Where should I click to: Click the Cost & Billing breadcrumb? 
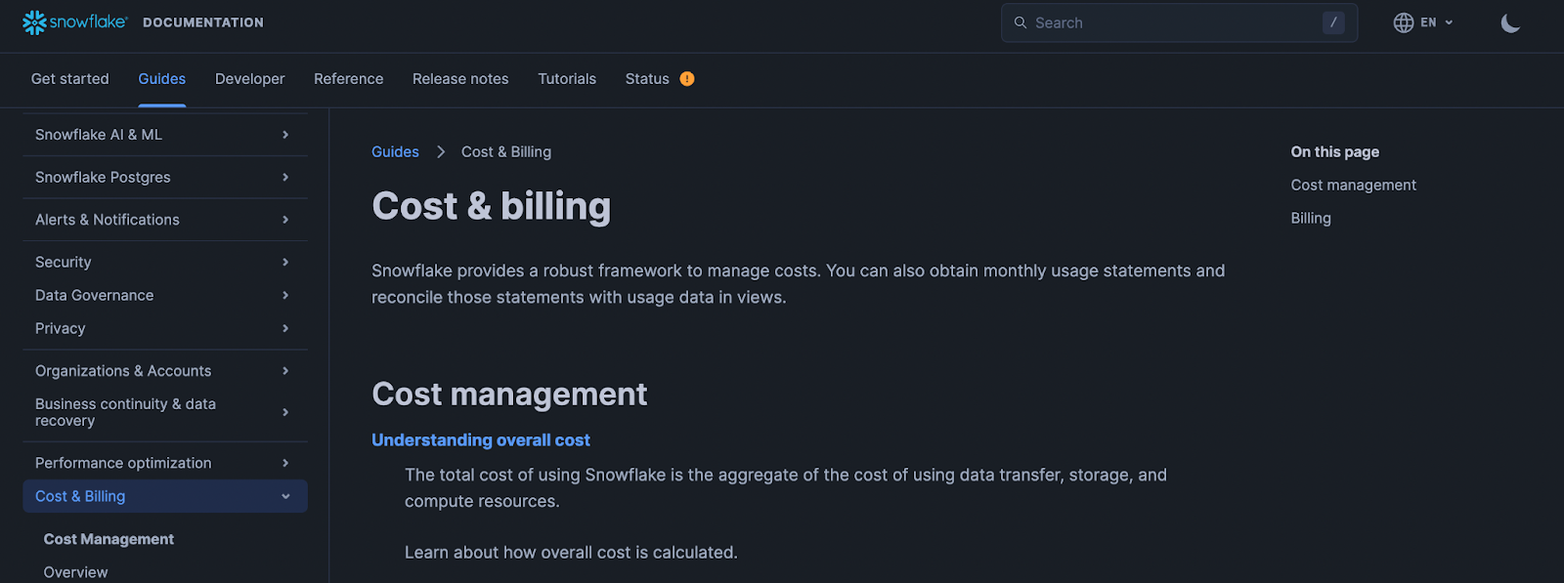click(x=506, y=151)
